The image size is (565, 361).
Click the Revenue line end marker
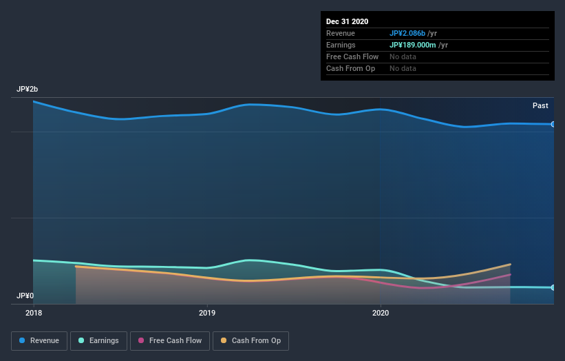click(x=553, y=124)
